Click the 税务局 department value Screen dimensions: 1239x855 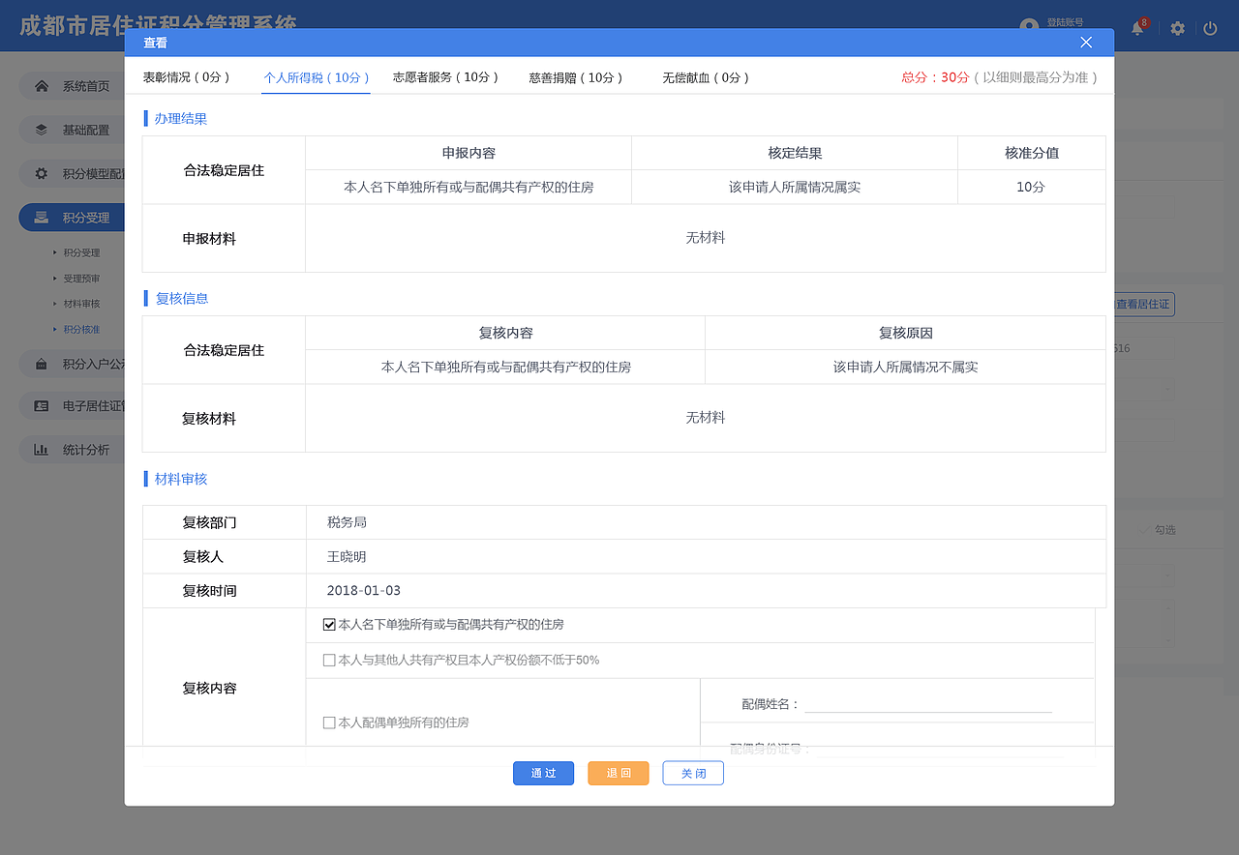click(x=347, y=522)
